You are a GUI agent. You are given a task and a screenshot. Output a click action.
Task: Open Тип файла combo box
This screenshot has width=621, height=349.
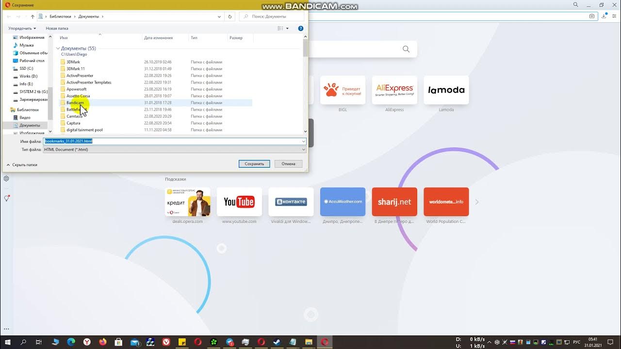(175, 149)
